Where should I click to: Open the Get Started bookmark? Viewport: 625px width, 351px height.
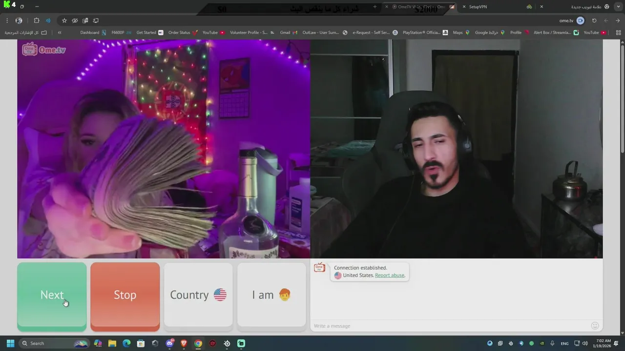click(150, 33)
